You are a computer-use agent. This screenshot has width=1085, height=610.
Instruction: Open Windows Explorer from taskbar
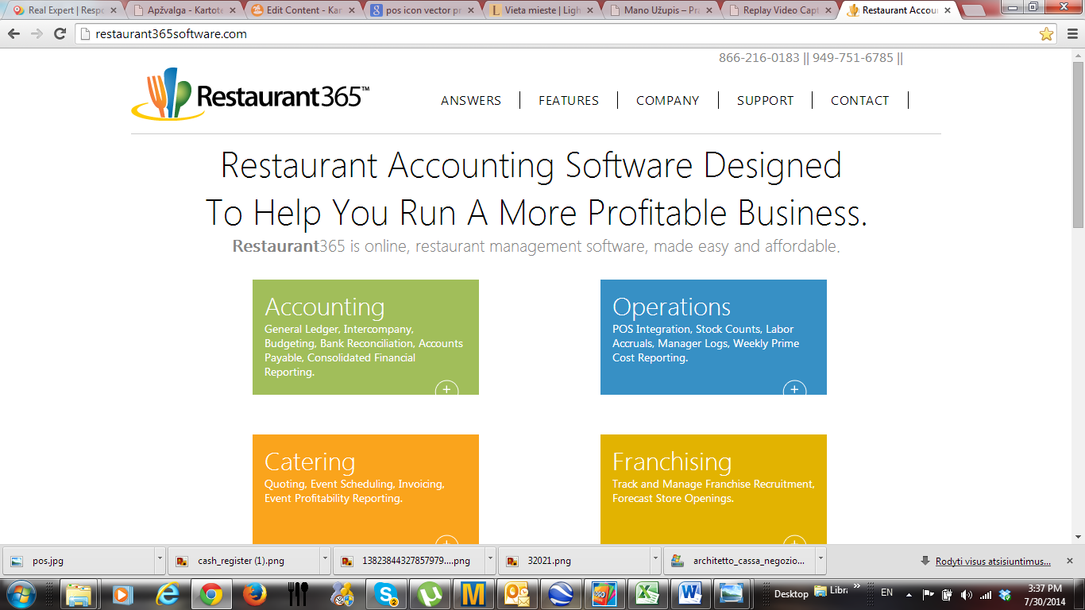(79, 594)
